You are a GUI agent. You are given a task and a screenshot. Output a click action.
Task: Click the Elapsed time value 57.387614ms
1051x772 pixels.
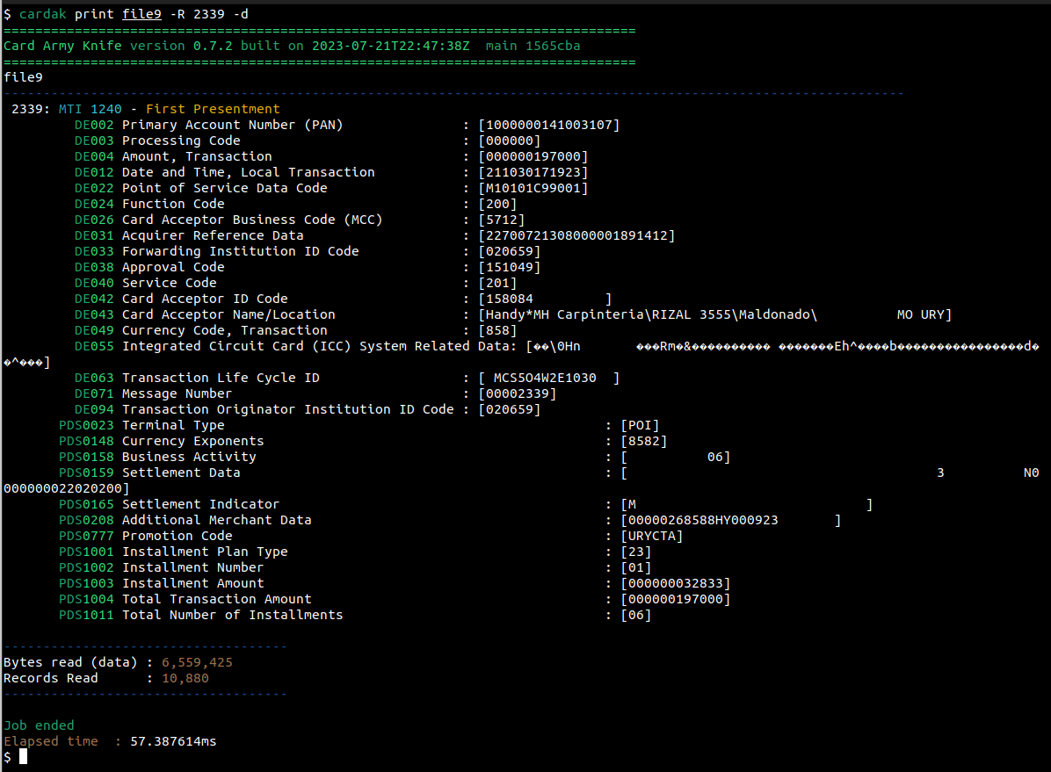tap(173, 741)
